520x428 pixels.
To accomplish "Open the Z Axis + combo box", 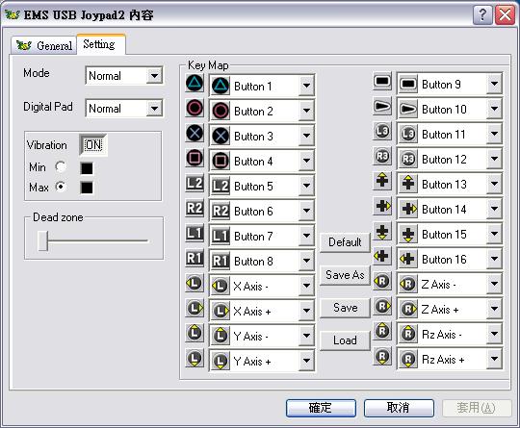I will (450, 309).
